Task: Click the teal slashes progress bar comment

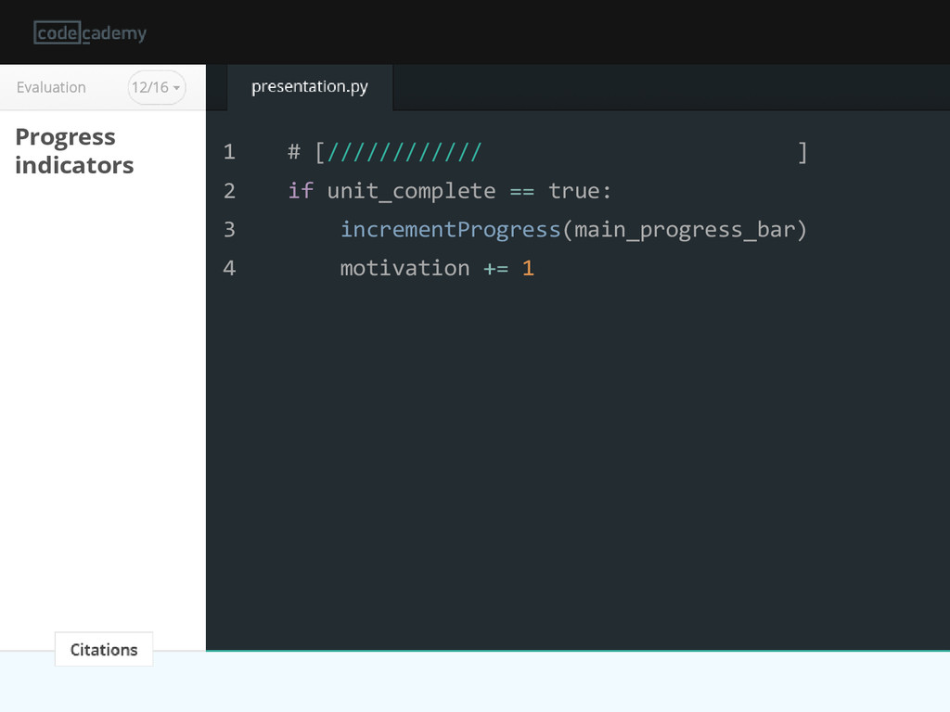Action: 404,152
